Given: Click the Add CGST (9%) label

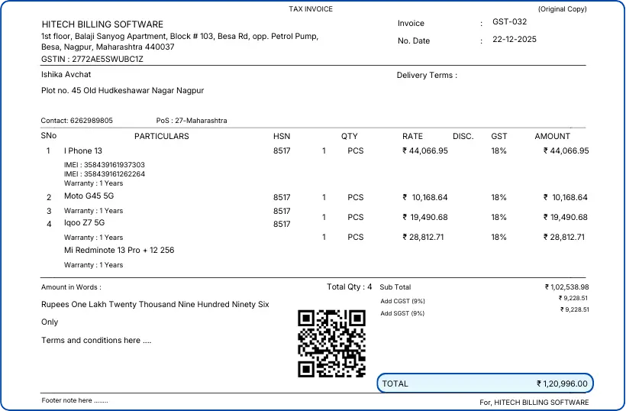Looking at the screenshot, I should [402, 301].
